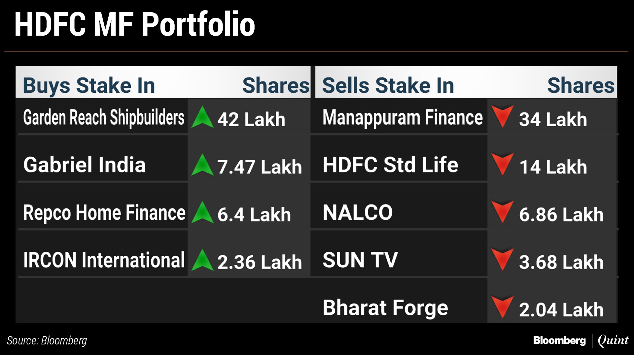The image size is (634, 355).
Task: Click the green arrow for IRCON International
Action: tap(202, 260)
